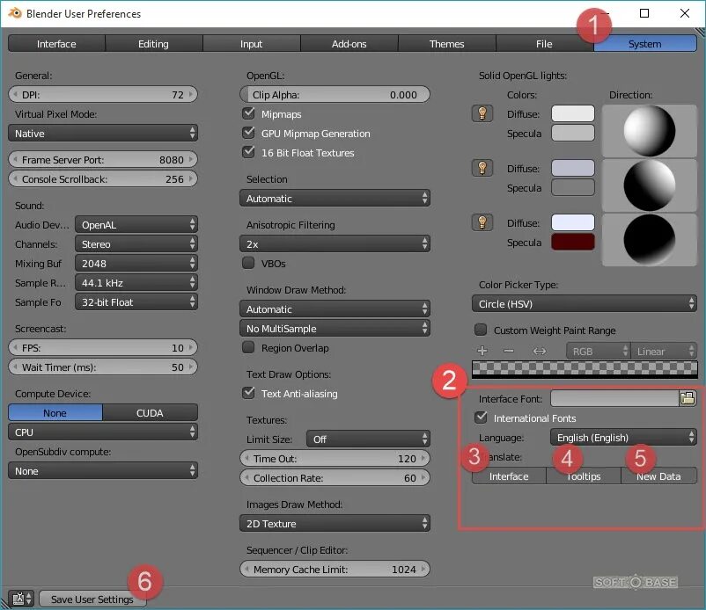Screen dimensions: 706x610
Task: Decrease Collection Rate with left arrow
Action: point(246,478)
